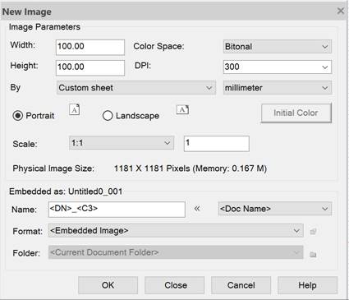The width and height of the screenshot is (349, 300).
Task: Click the OK button
Action: (x=108, y=285)
